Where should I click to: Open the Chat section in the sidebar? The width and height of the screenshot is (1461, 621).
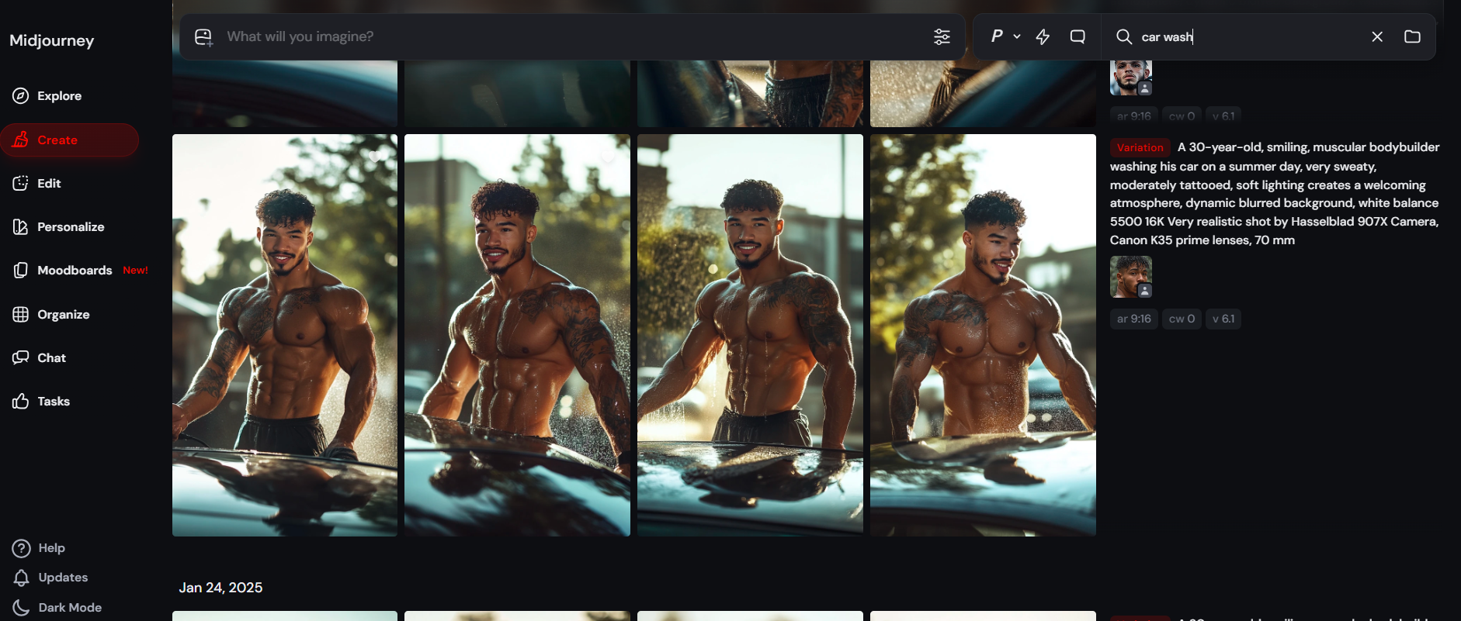tap(40, 358)
